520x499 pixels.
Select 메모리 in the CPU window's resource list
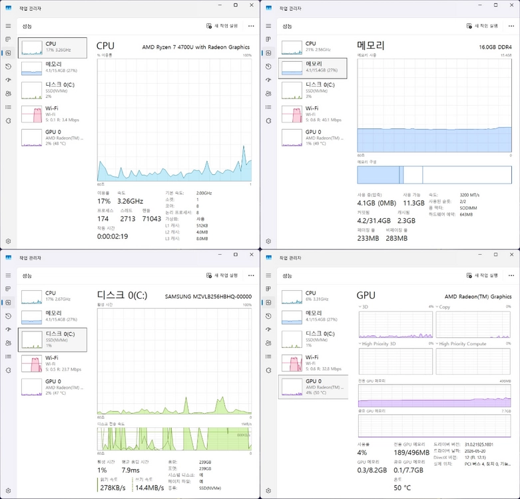click(53, 69)
